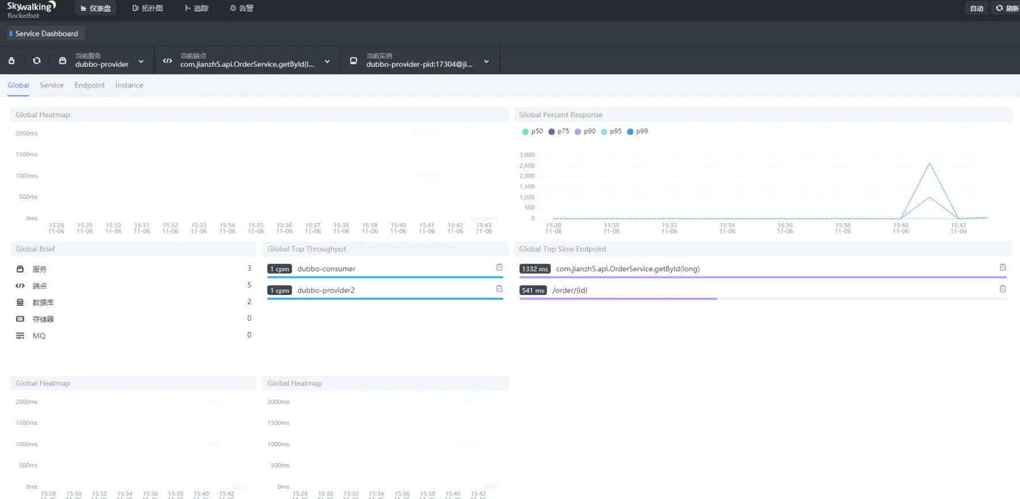Click the current instance monitor icon

click(353, 60)
